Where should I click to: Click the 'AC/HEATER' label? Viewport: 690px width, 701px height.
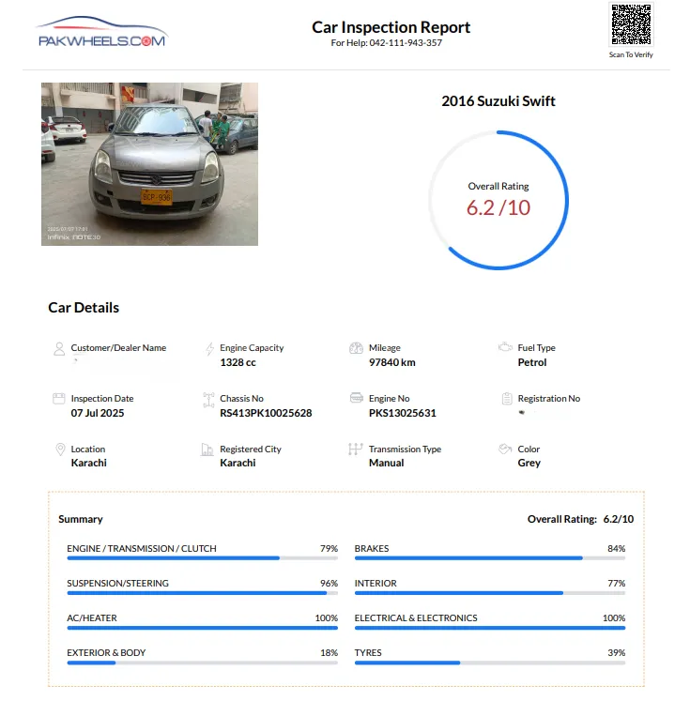[x=92, y=618]
